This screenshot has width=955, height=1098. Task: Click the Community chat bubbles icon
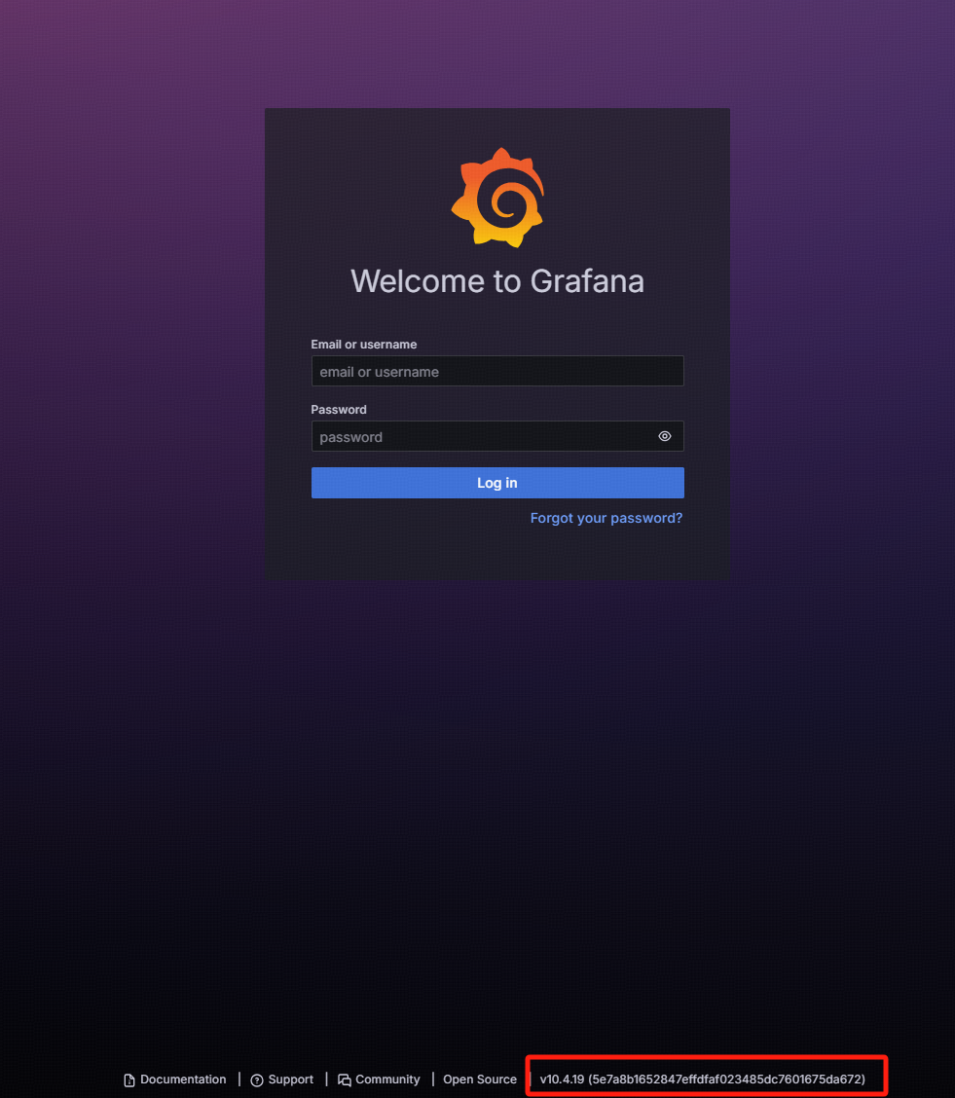[x=345, y=1080]
